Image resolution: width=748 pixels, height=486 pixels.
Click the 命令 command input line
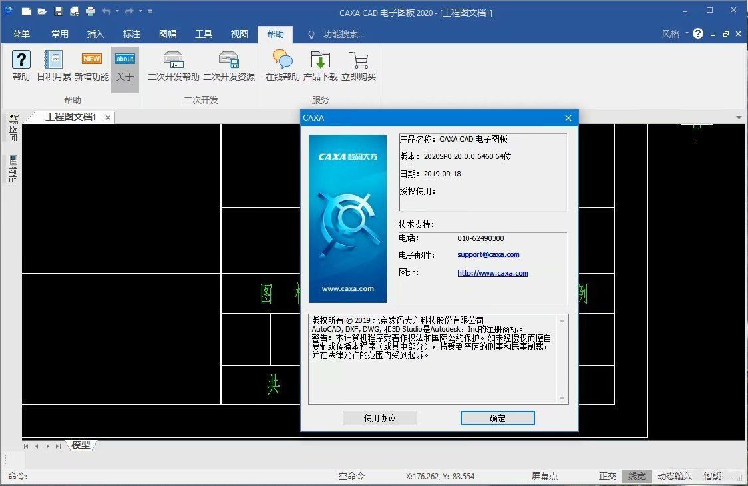pos(167,476)
